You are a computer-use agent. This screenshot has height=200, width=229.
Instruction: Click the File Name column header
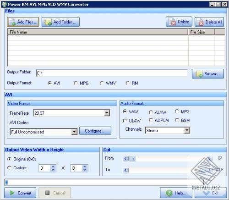click(98, 32)
